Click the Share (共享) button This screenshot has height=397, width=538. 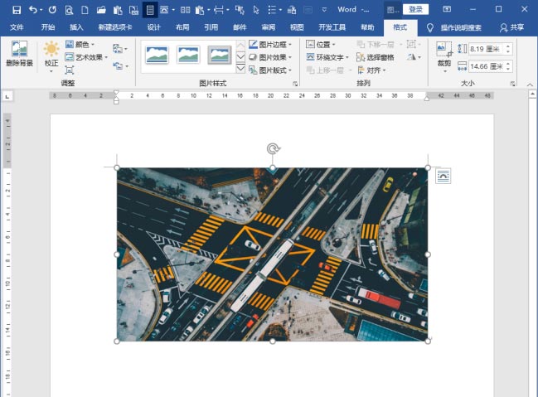[511, 27]
